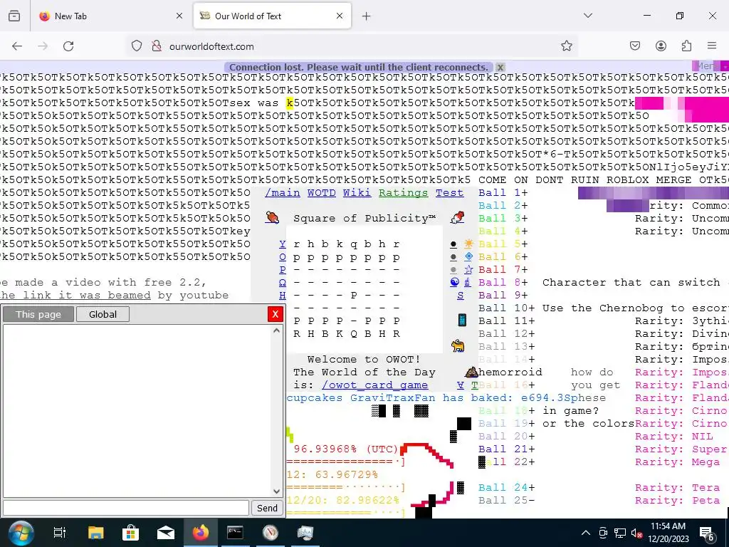Switch chat to Global tab
The height and width of the screenshot is (547, 729).
(x=103, y=314)
